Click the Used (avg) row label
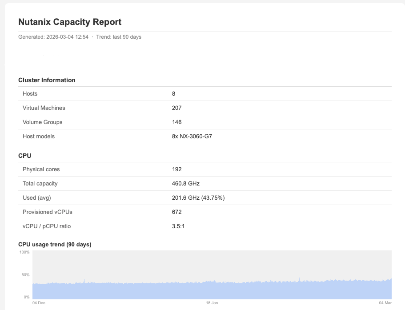This screenshot has height=310, width=405. [37, 198]
